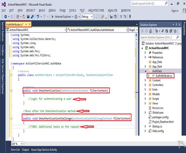186x153 pixels.
Task: Click the Search Solution Explorer input field
Action: pos(158,37)
